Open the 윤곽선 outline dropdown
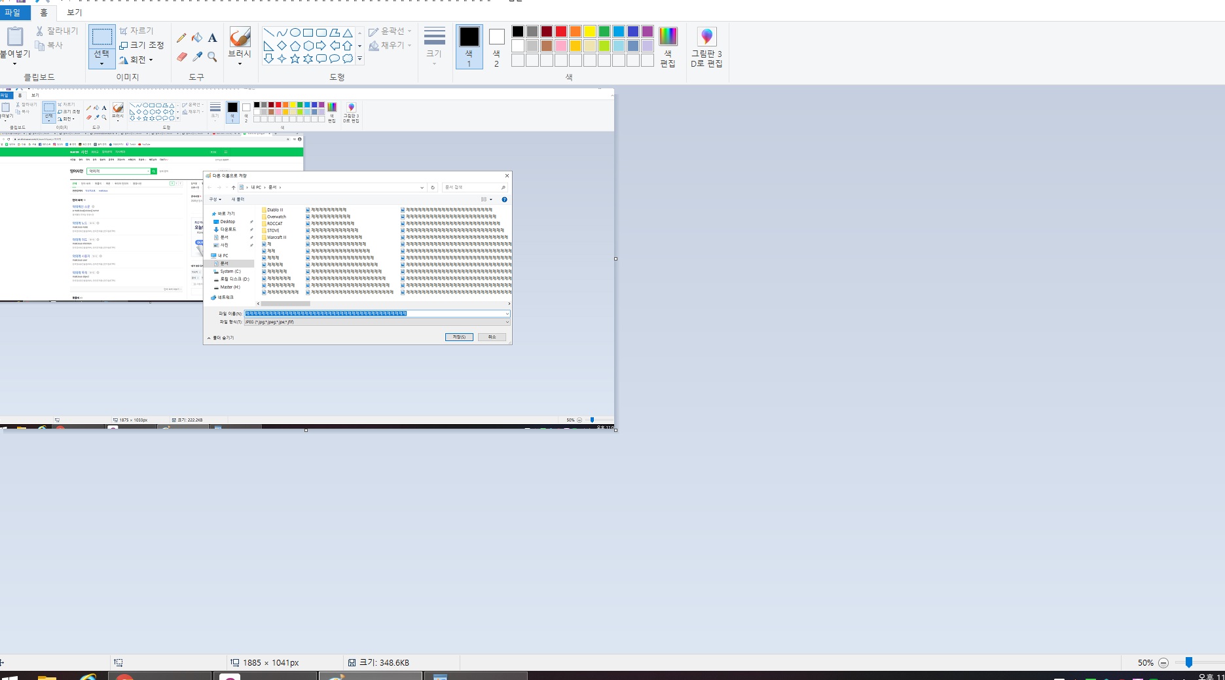The width and height of the screenshot is (1225, 680). (390, 31)
